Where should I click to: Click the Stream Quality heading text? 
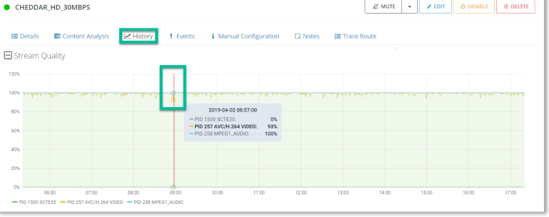39,56
